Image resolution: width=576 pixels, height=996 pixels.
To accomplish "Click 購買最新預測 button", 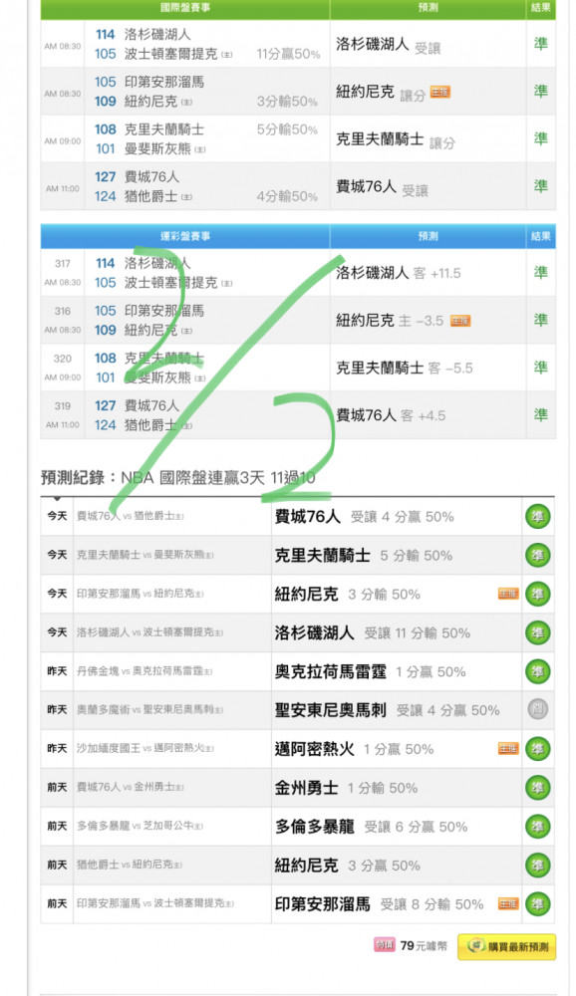I will click(506, 946).
